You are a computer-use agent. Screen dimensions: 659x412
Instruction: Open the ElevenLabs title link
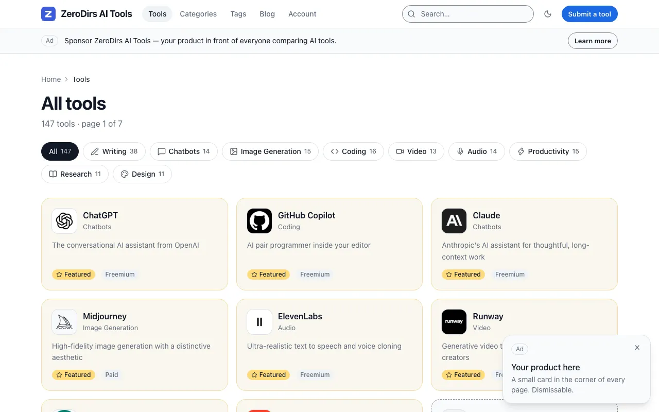(x=300, y=316)
